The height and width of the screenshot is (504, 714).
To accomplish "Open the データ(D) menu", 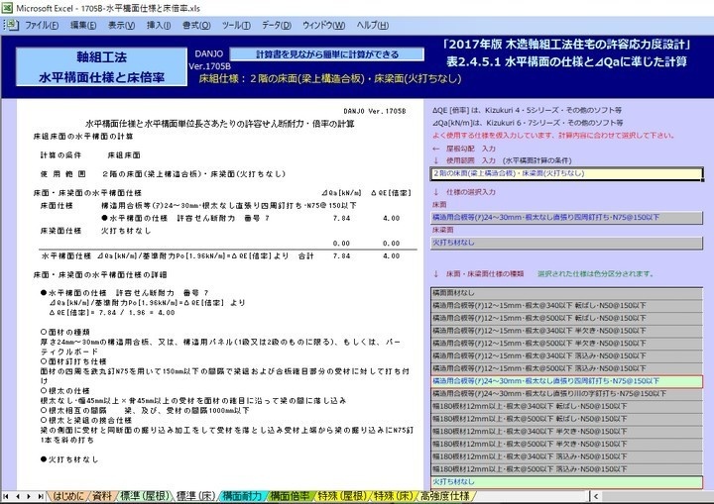I will point(277,26).
